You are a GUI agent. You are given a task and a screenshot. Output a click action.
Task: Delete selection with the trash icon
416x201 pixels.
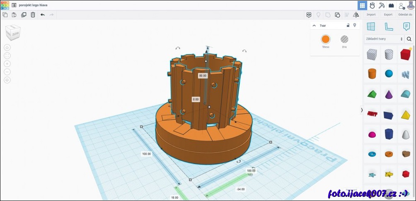coord(32,14)
